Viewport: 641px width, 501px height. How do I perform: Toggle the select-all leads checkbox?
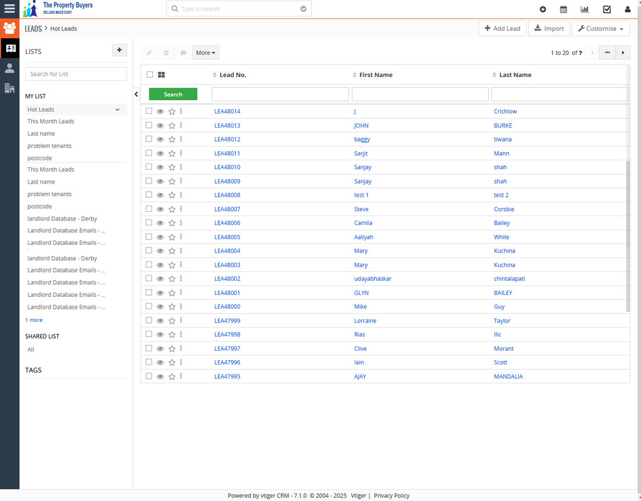pyautogui.click(x=150, y=75)
